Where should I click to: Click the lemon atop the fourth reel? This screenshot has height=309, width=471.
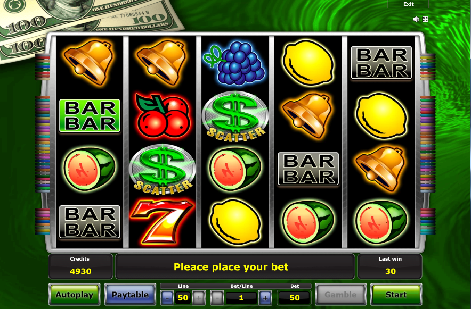click(x=308, y=63)
